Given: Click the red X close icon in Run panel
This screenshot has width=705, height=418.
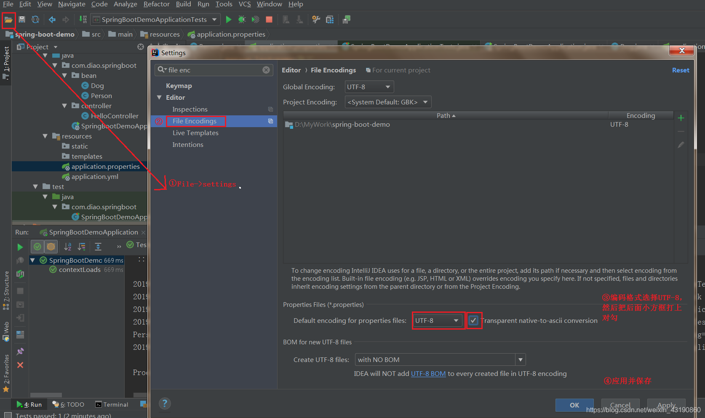Looking at the screenshot, I should [20, 365].
